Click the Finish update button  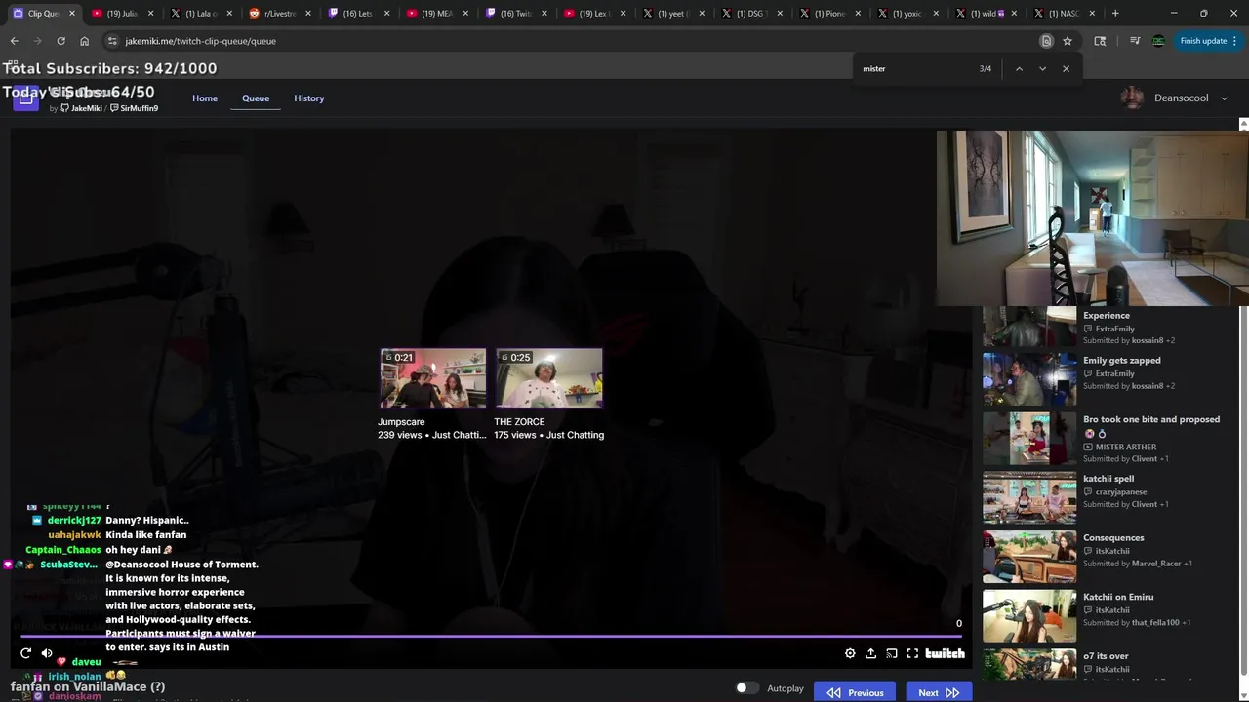(x=1203, y=41)
